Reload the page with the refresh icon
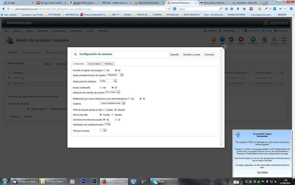295x185 pixels. tap(169, 9)
